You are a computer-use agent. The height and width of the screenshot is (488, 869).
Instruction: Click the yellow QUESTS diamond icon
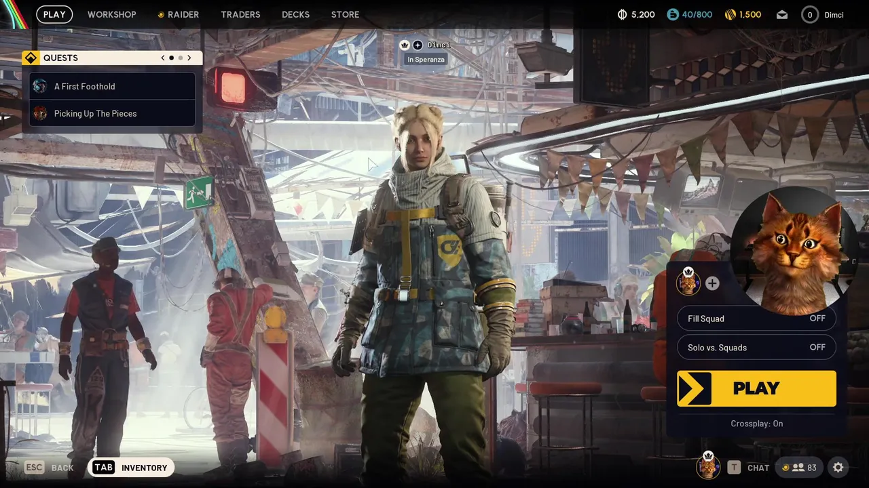click(31, 58)
